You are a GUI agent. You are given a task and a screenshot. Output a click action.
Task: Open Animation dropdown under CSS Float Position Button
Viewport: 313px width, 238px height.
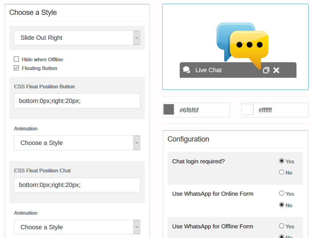point(77,143)
